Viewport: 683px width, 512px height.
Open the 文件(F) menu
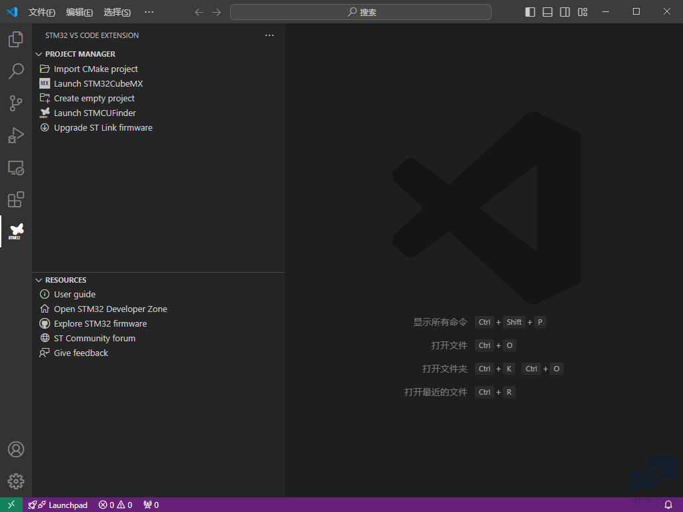(x=42, y=12)
